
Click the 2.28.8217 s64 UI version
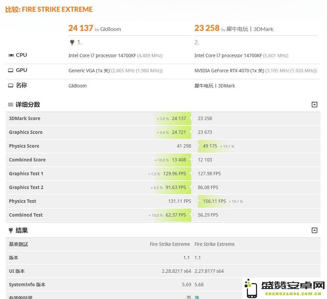pos(176,271)
